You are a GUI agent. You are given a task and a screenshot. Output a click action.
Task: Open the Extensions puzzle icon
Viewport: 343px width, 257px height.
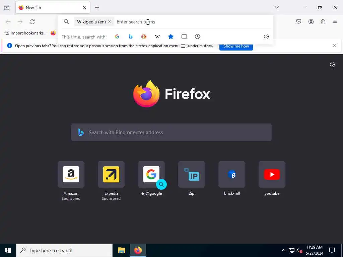(323, 21)
